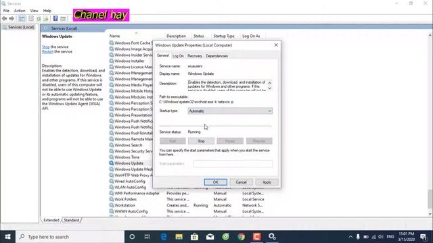
Task: Click the Windows Font Cache service gear icon
Action: (111, 43)
